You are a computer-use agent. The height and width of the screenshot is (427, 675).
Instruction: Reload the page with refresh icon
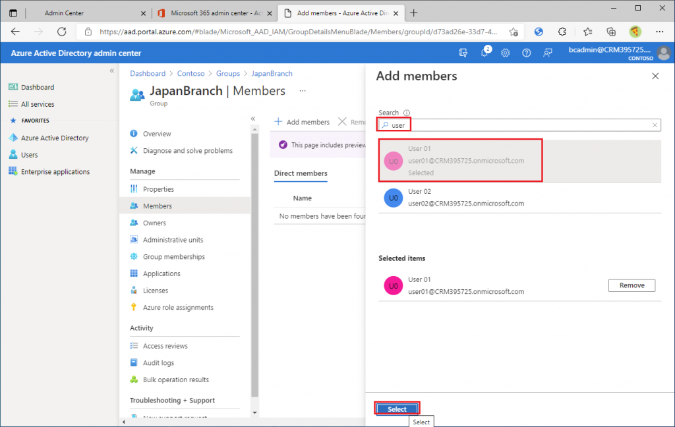(61, 32)
